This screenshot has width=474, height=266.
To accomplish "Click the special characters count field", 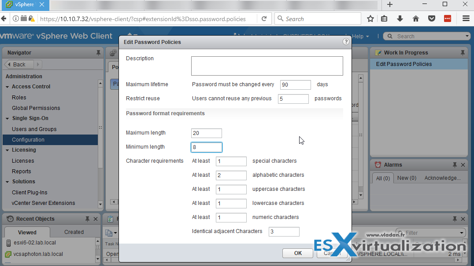I will pos(231,161).
